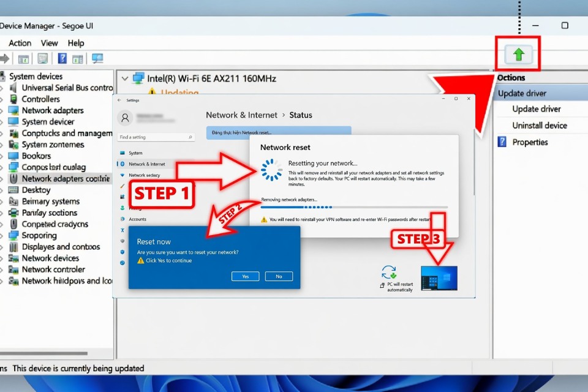This screenshot has width=588, height=392.
Task: Click the desktop thumbnail below STEP 3
Action: pyautogui.click(x=439, y=278)
